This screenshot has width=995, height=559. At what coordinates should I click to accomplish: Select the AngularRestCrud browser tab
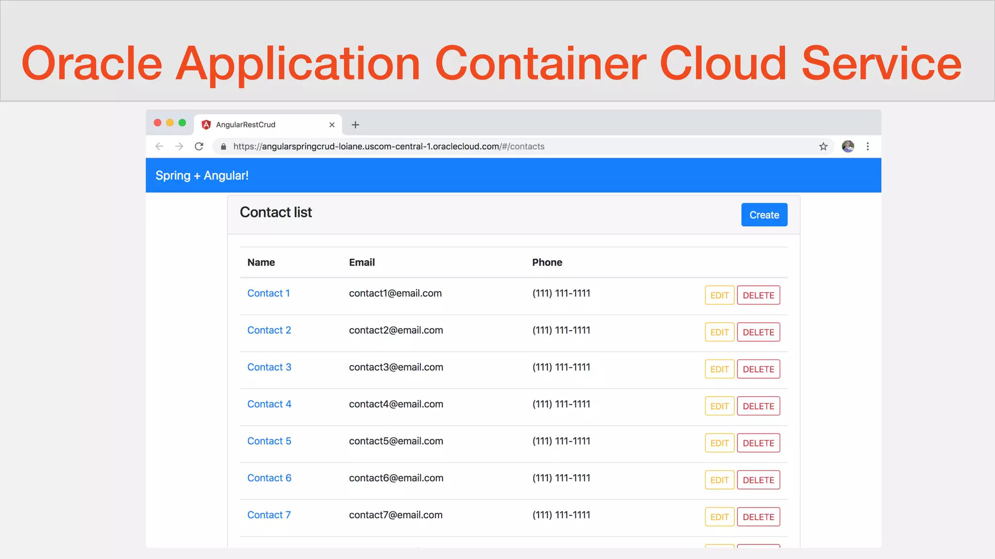point(268,125)
